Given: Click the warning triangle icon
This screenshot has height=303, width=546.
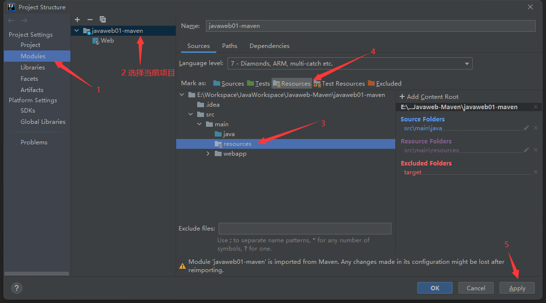Looking at the screenshot, I should pos(182,266).
